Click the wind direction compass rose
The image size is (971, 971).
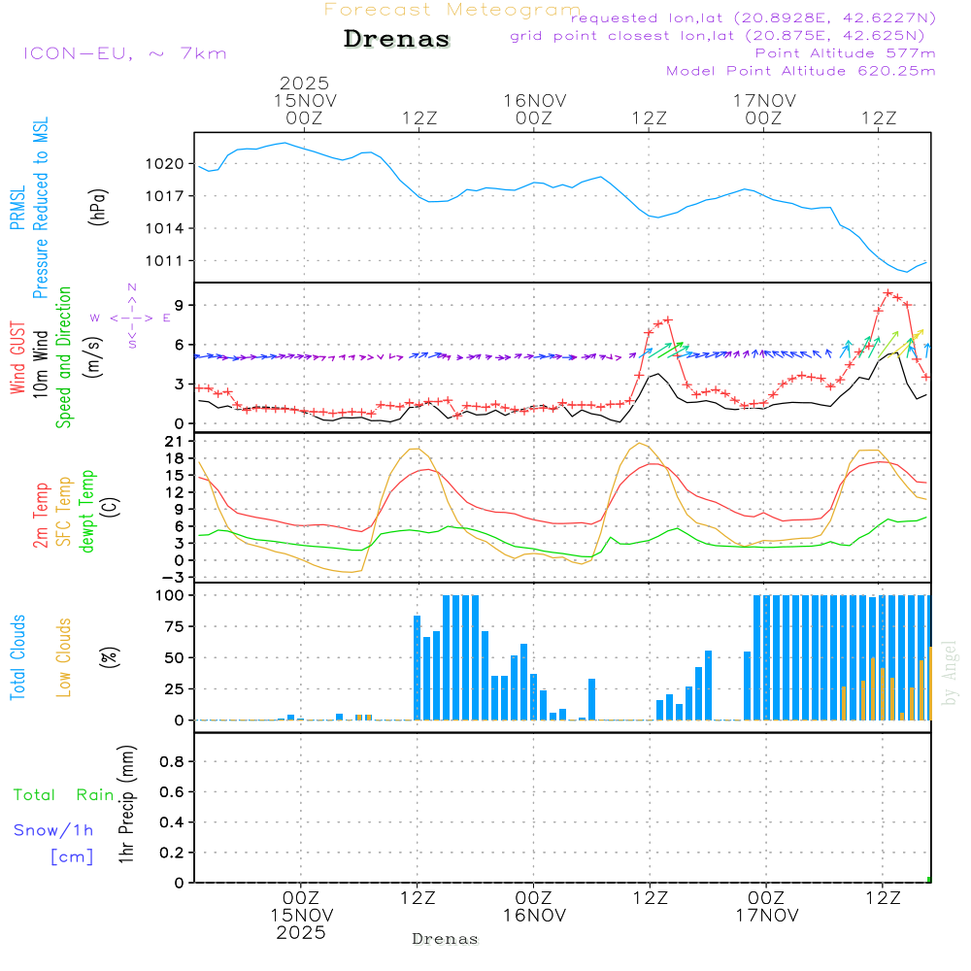tap(131, 317)
